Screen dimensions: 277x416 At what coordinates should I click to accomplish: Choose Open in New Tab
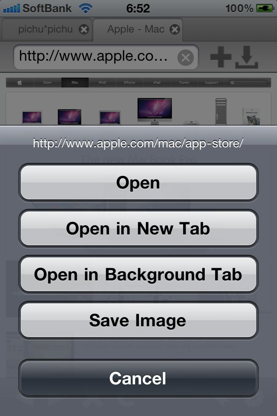(x=138, y=228)
